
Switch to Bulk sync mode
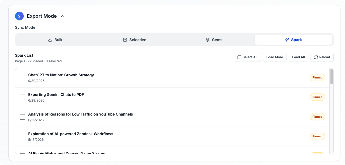[55, 40]
